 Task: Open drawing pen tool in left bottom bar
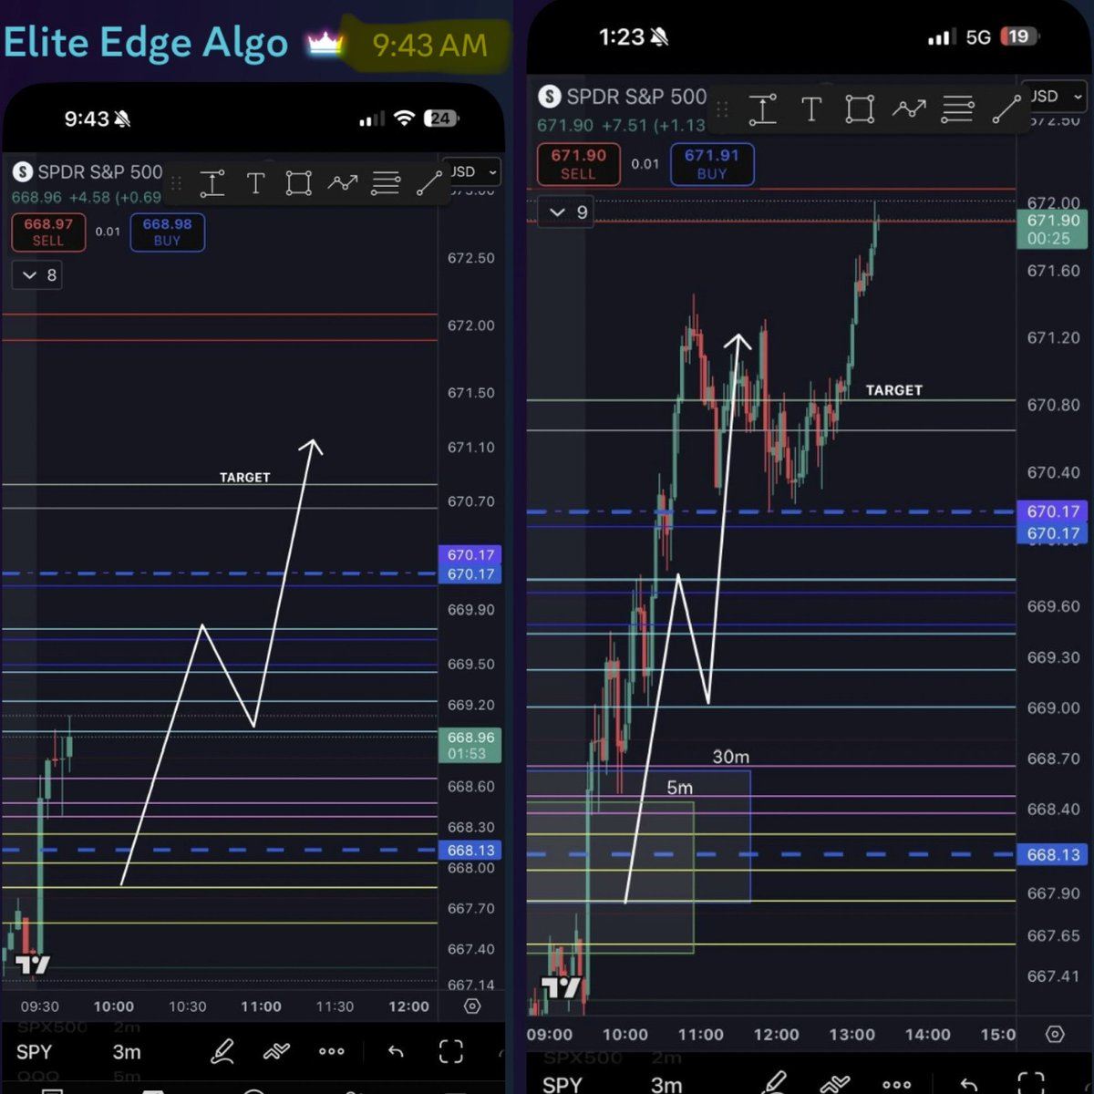pyautogui.click(x=222, y=1051)
